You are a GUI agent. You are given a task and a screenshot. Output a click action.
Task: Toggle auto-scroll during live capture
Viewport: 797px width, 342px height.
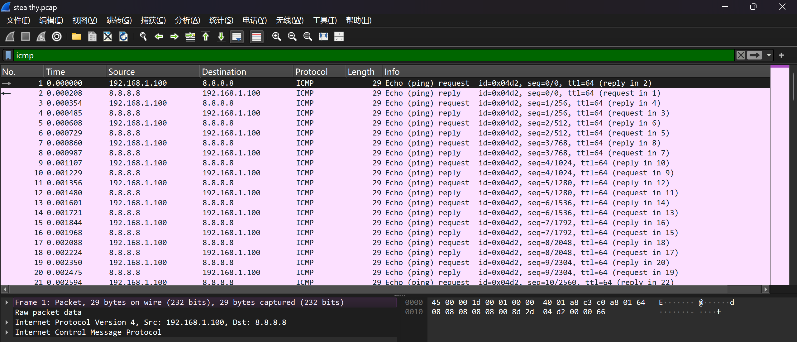(237, 37)
